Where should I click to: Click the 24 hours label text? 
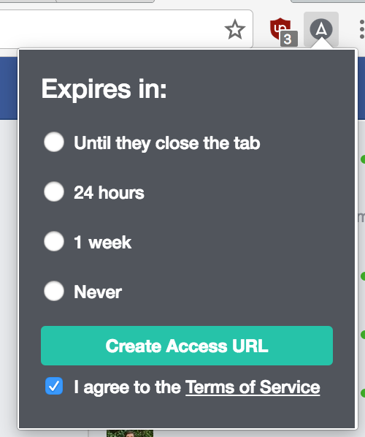[x=109, y=193]
